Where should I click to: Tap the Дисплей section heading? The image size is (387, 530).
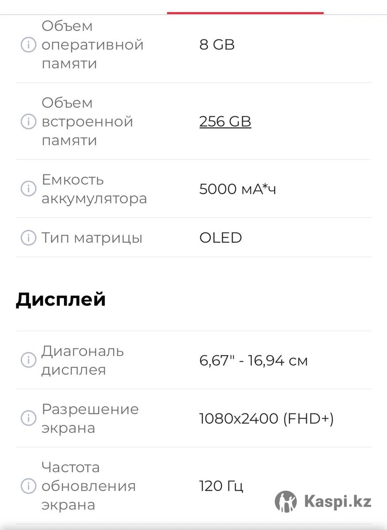pos(61,299)
